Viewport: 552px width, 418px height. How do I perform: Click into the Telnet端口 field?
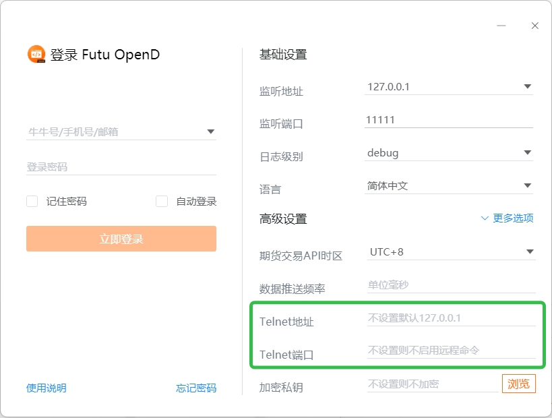450,351
